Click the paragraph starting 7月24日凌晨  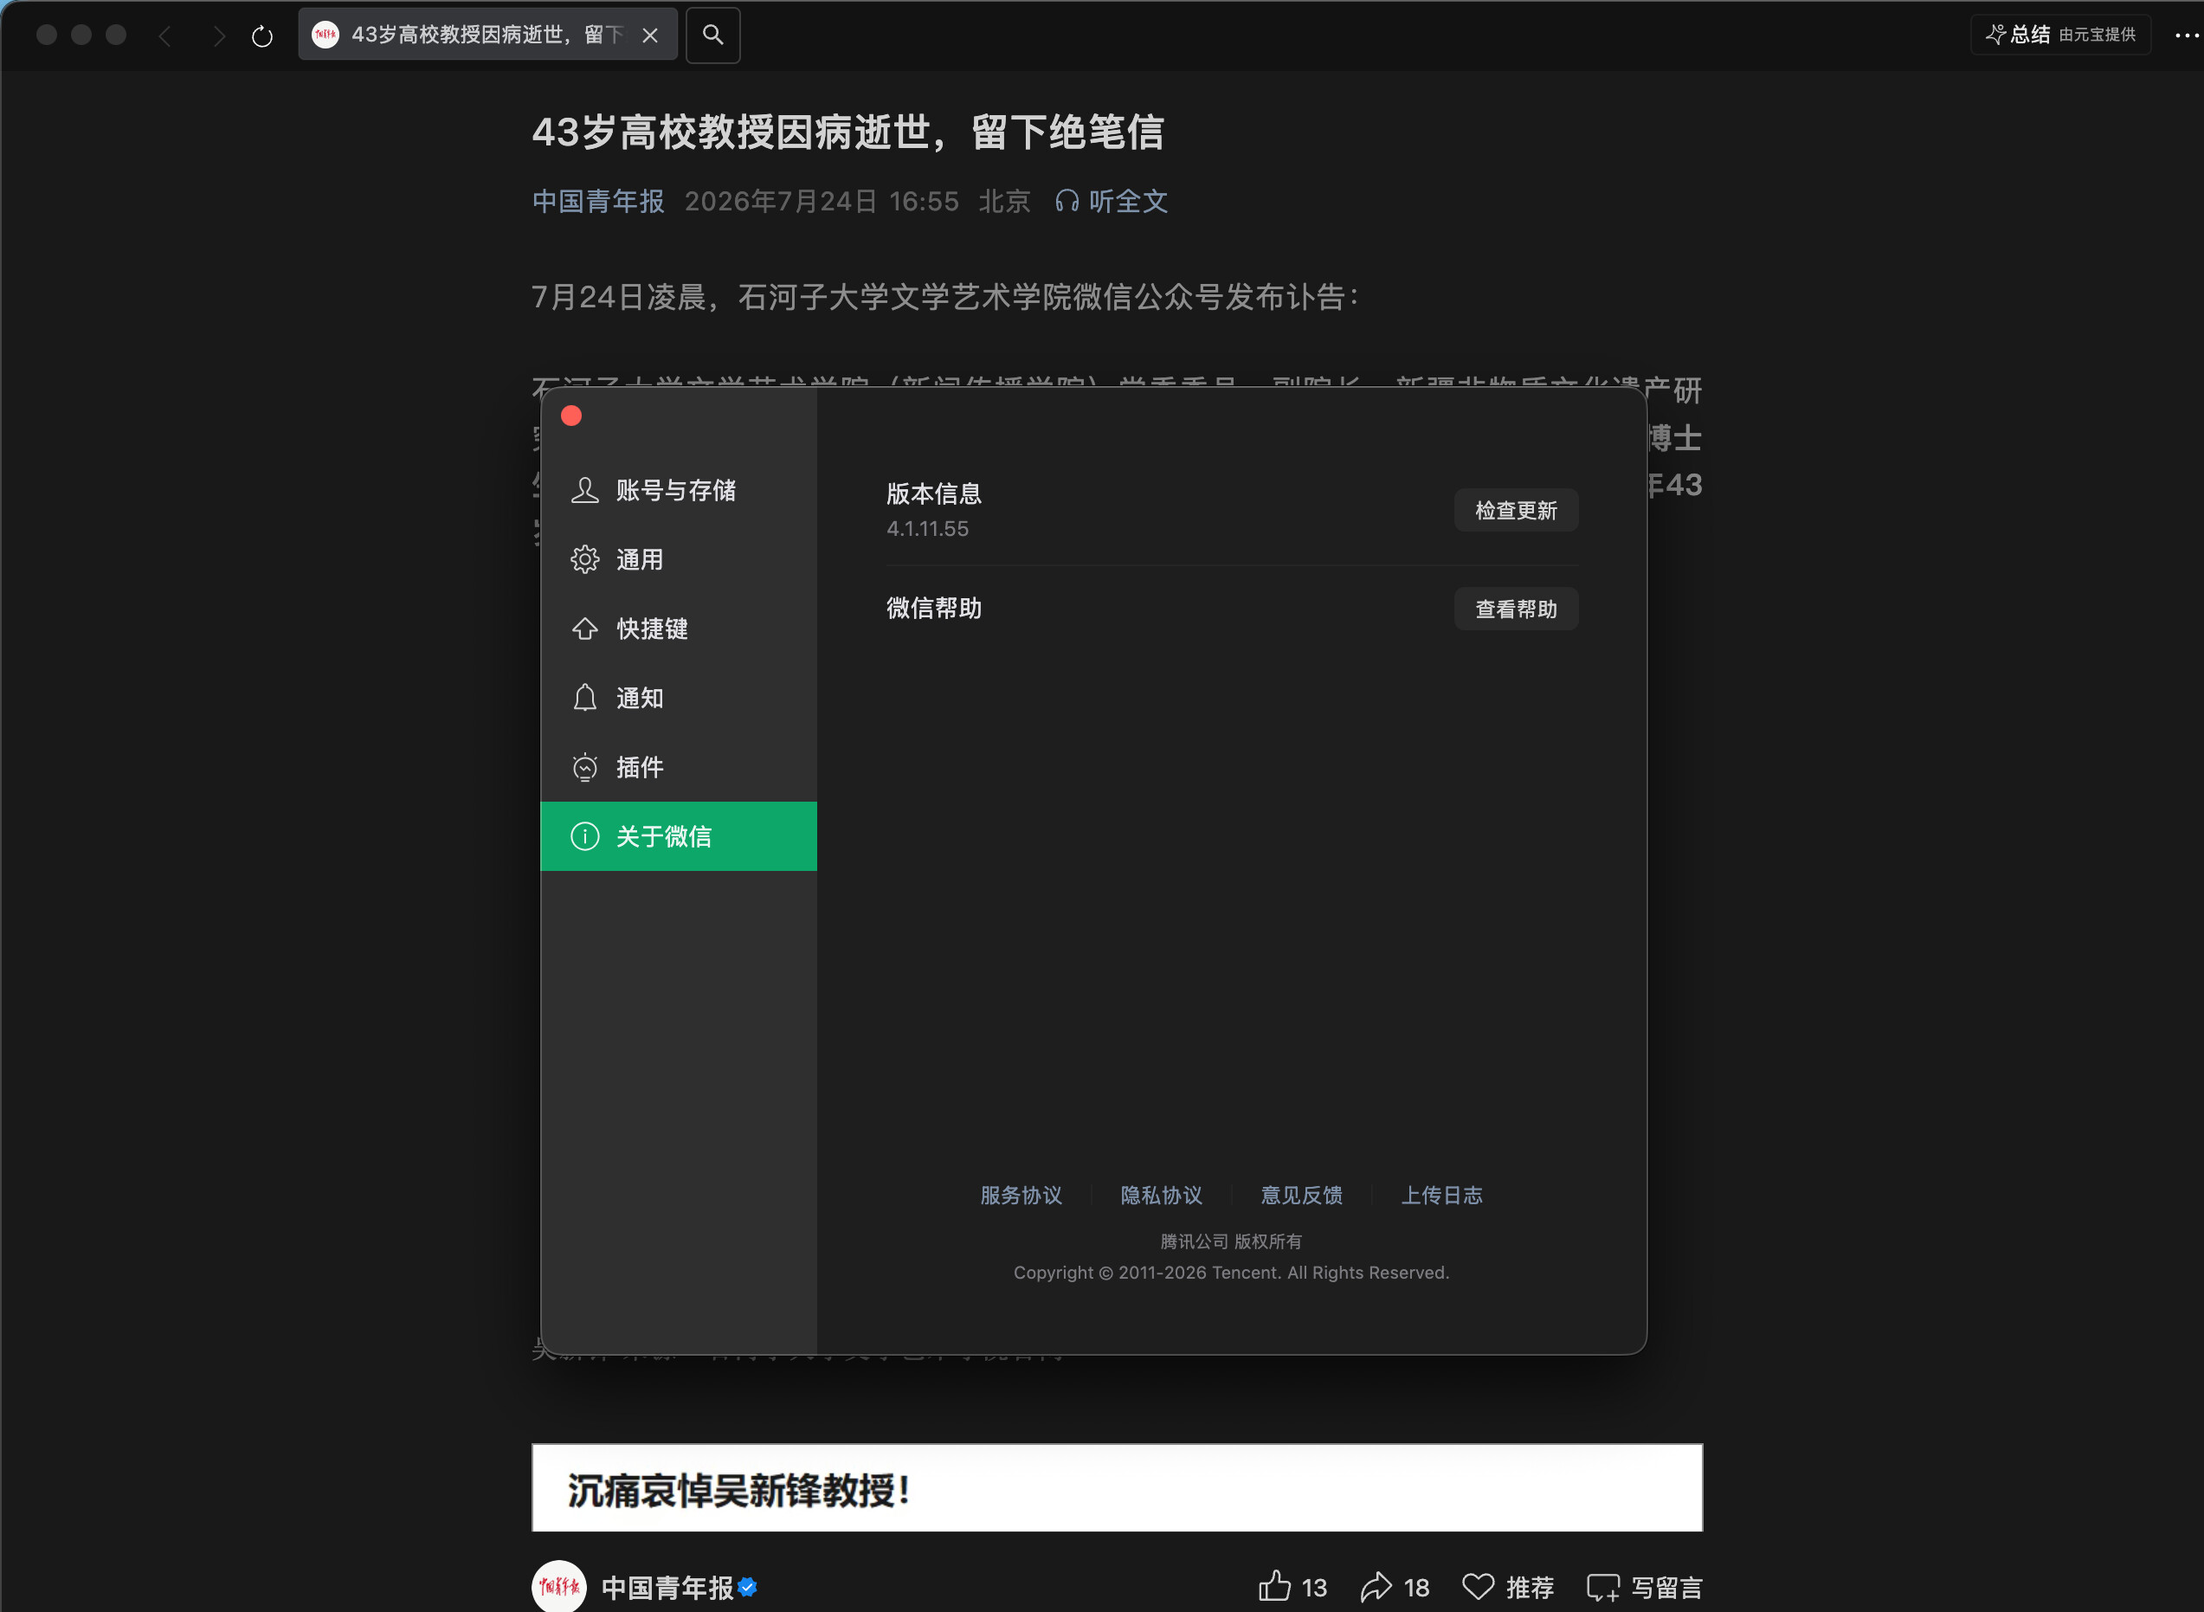click(x=945, y=297)
